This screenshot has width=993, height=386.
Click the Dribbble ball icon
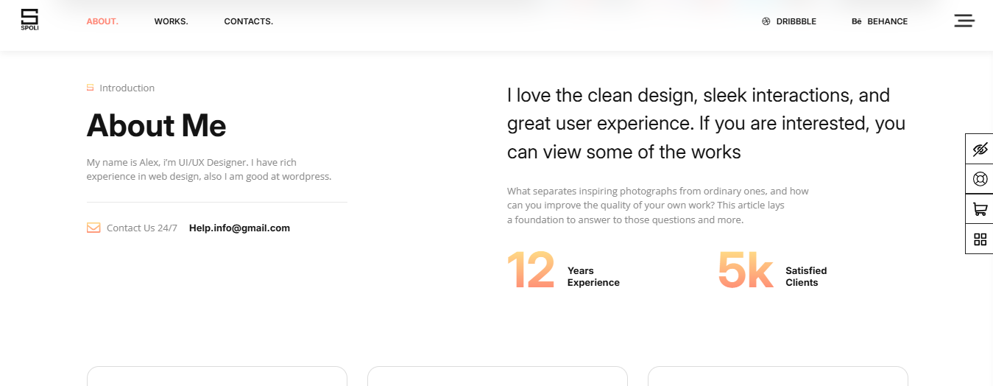[x=766, y=21]
